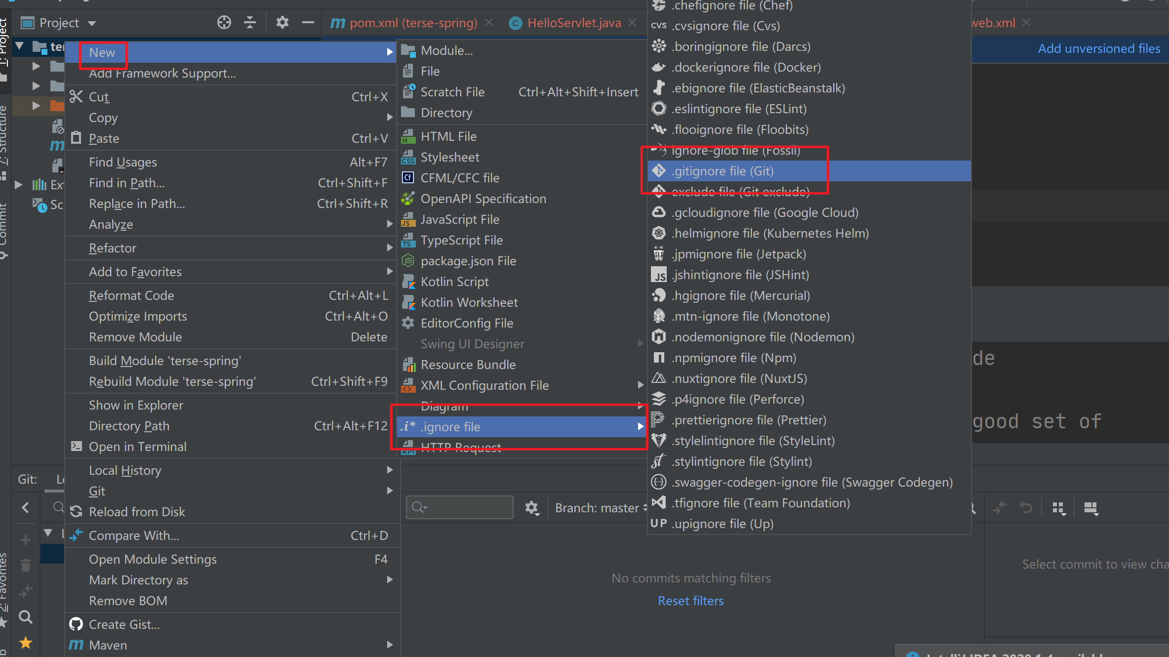Open Project panel settings gear icon

(282, 22)
